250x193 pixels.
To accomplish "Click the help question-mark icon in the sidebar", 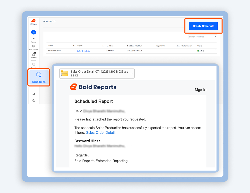I will pos(34,101).
